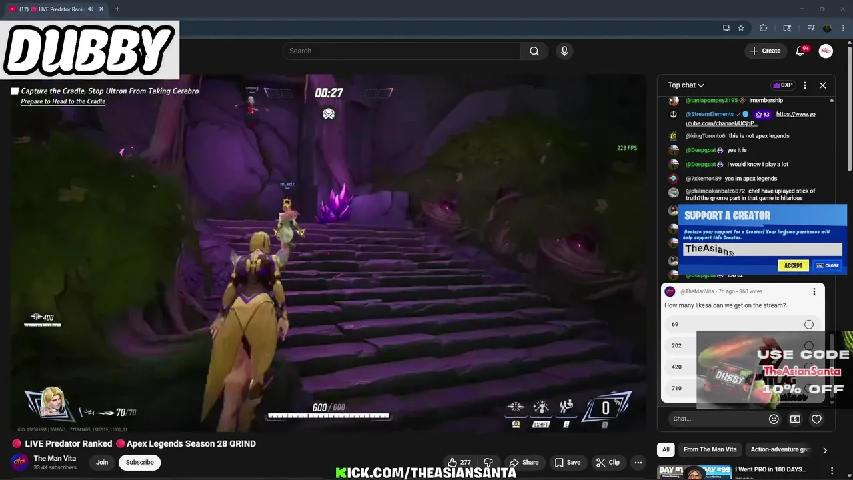The height and width of the screenshot is (480, 853).
Task: Click username @kingToronto6 in chat
Action: [x=705, y=136]
